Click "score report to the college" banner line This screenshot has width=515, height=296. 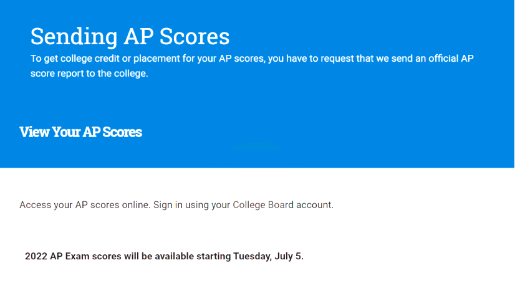coord(89,74)
